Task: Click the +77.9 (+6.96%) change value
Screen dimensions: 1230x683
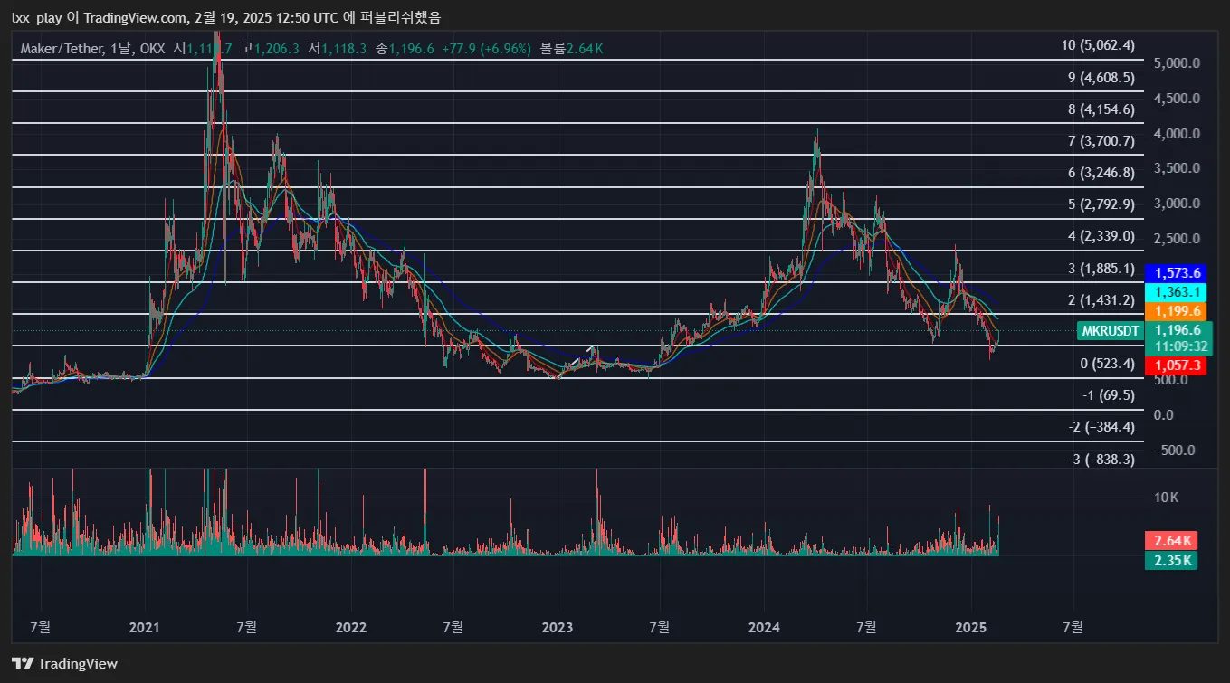Action: click(486, 49)
